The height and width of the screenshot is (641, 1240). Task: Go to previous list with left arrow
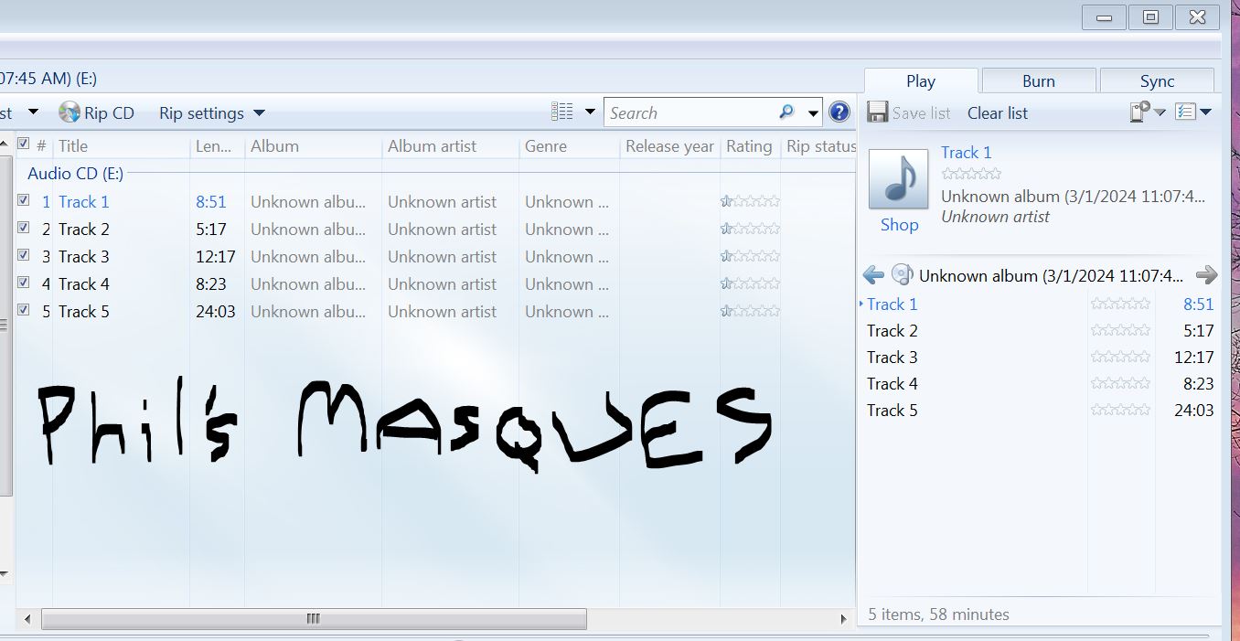[873, 275]
